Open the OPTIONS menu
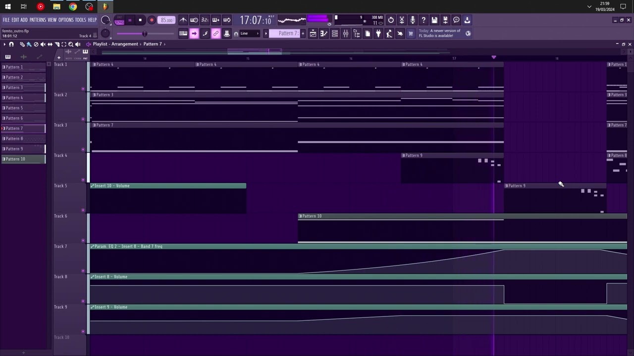 (x=66, y=20)
